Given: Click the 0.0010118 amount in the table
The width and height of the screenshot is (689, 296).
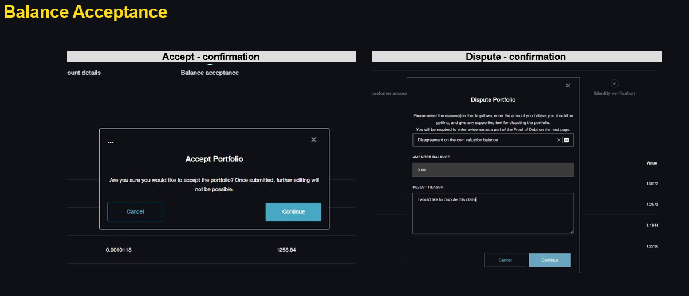Looking at the screenshot, I should point(123,250).
